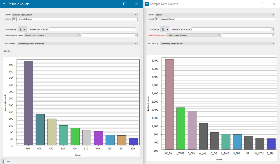Click the status bar info icon beside 530
280x164 pixels.
(3, 161)
